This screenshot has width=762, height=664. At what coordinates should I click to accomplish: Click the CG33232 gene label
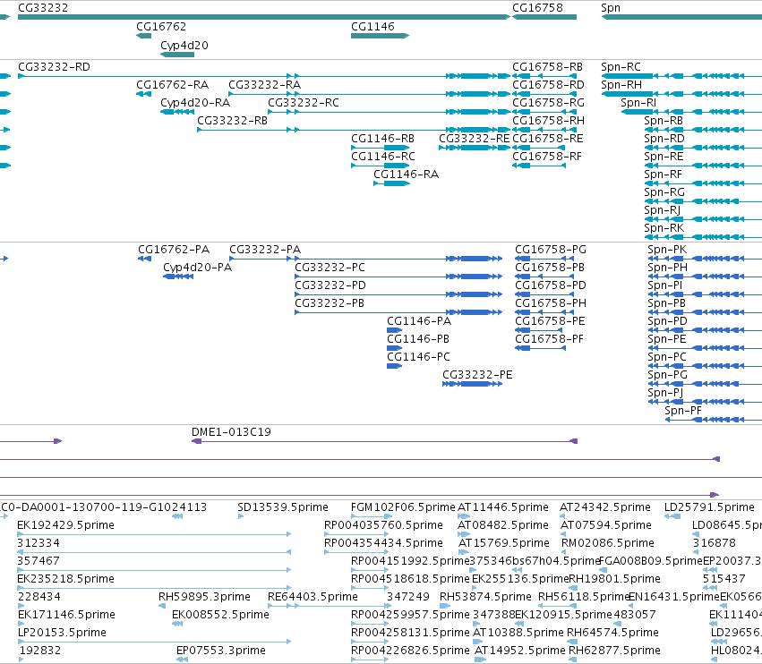(x=43, y=8)
